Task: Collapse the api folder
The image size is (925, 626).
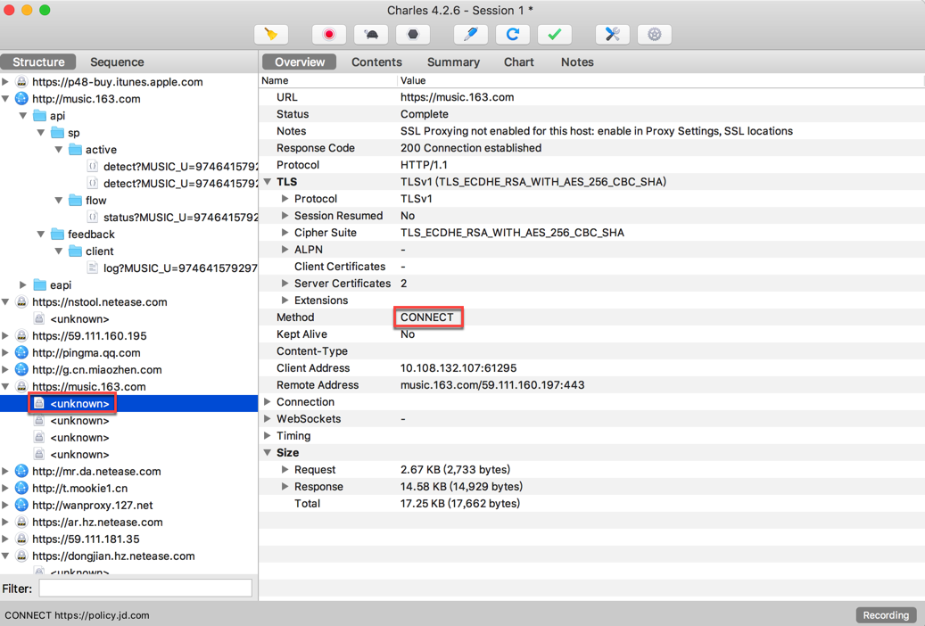Action: (x=23, y=116)
